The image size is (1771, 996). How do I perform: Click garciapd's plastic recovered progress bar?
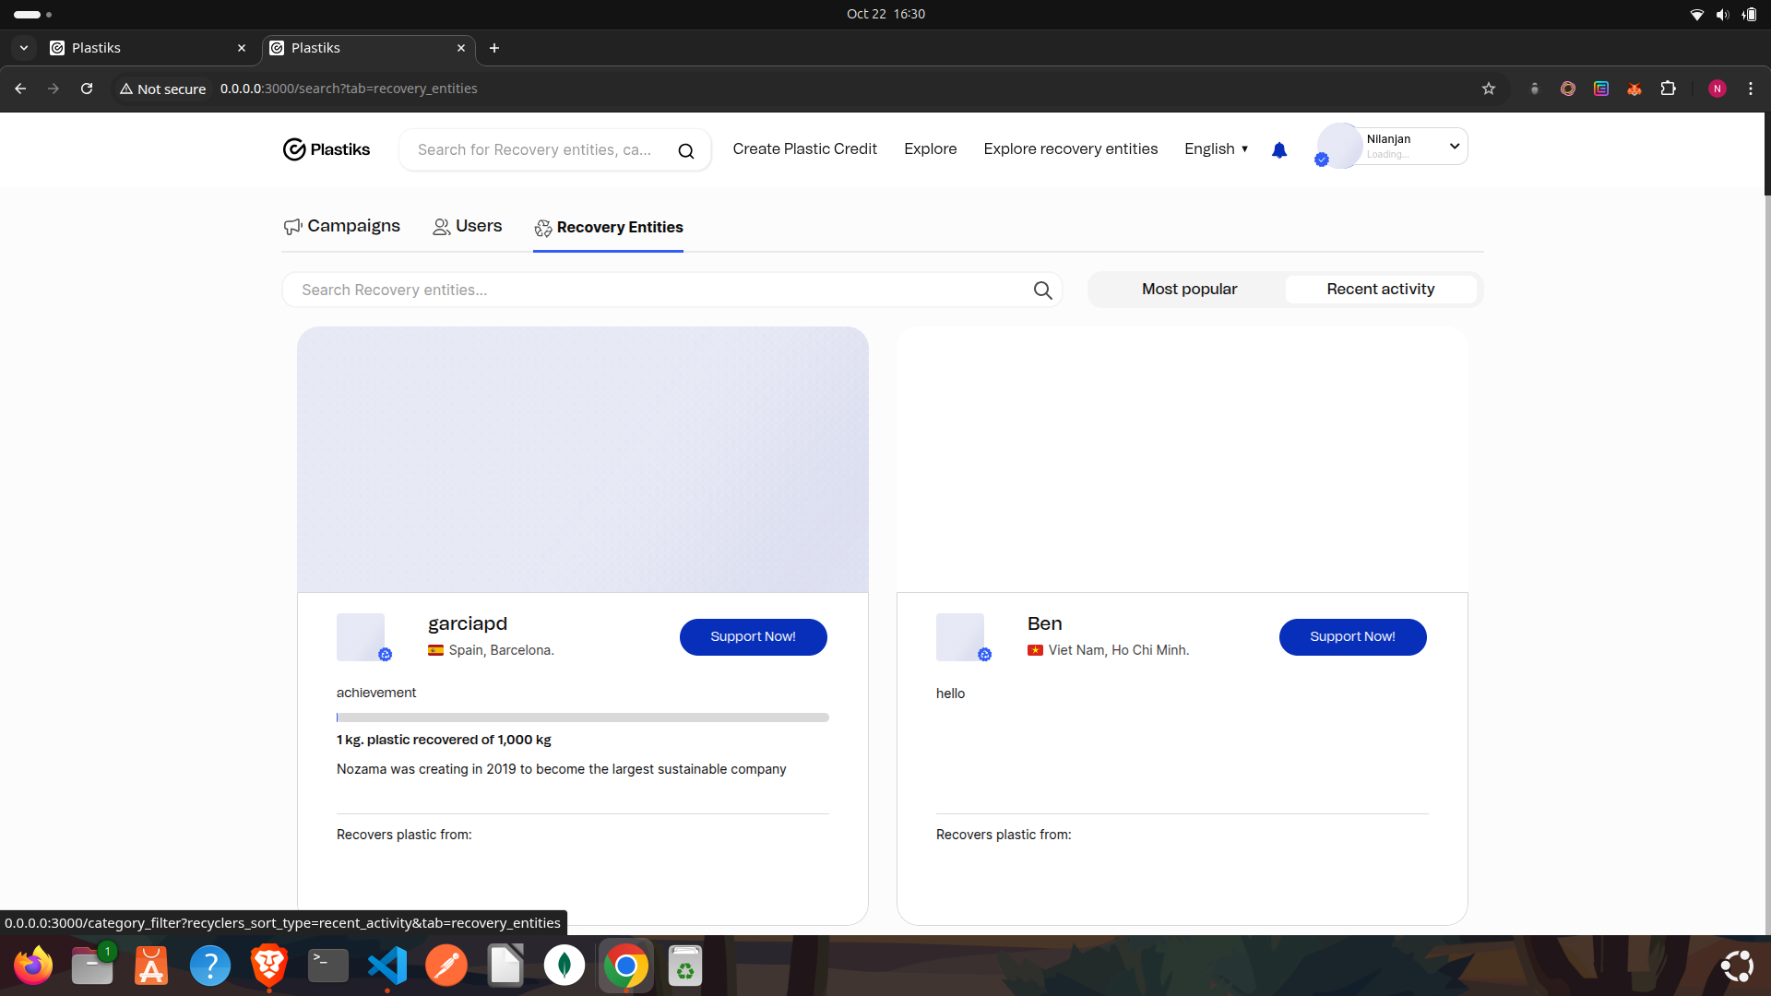(x=582, y=717)
